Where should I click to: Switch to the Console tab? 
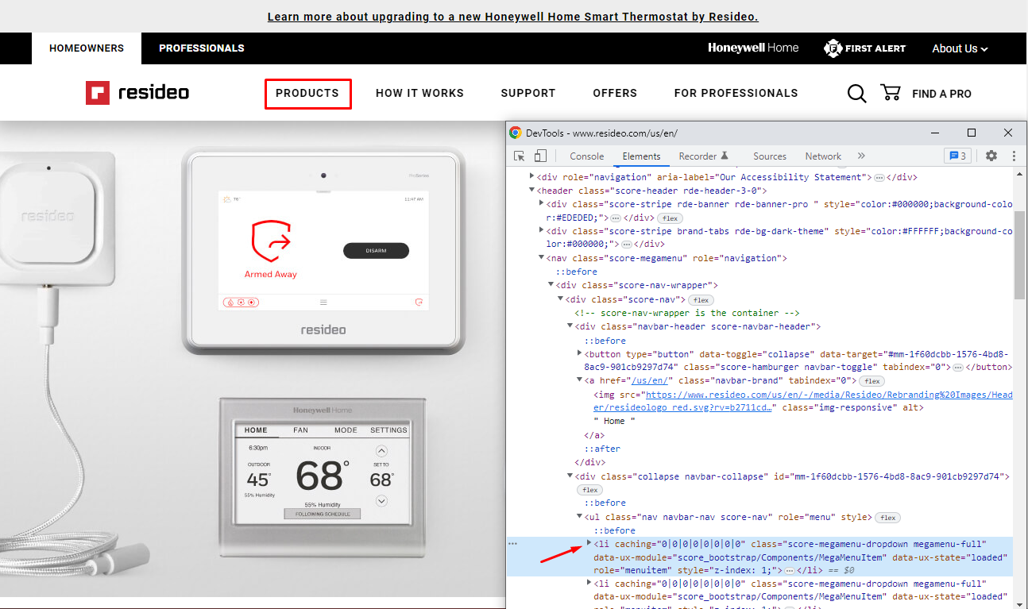[x=587, y=156]
